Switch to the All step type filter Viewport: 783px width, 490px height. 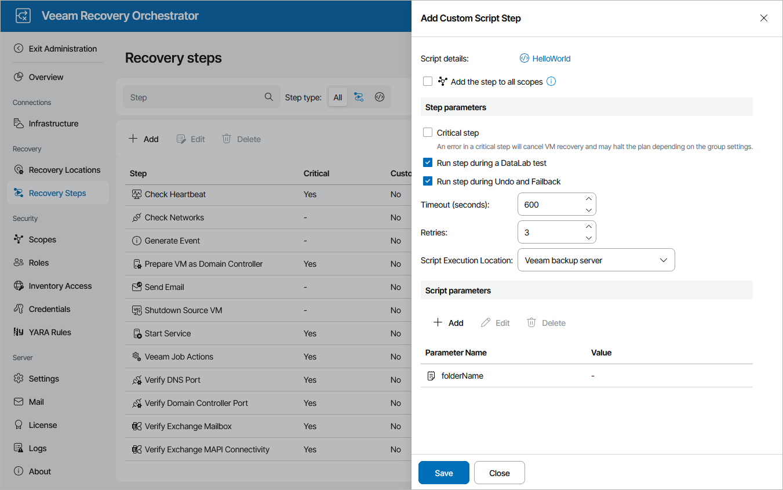[x=338, y=97]
